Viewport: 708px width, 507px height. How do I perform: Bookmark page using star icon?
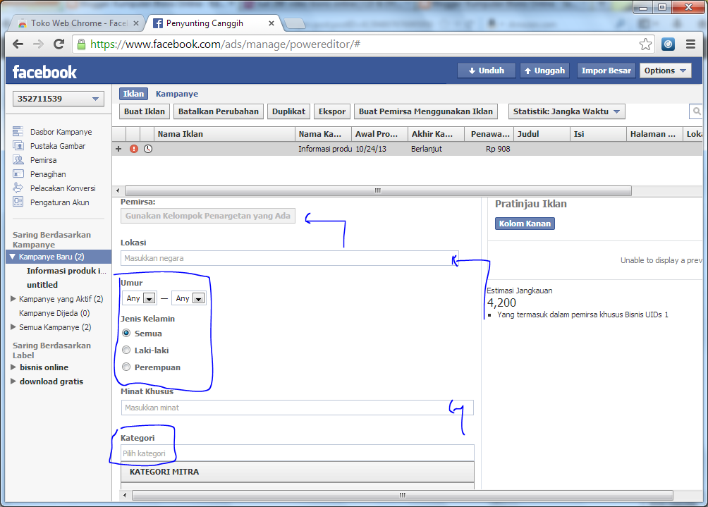coord(645,44)
